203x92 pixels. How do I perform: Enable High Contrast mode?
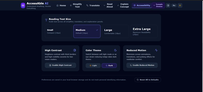[x=60, y=65]
